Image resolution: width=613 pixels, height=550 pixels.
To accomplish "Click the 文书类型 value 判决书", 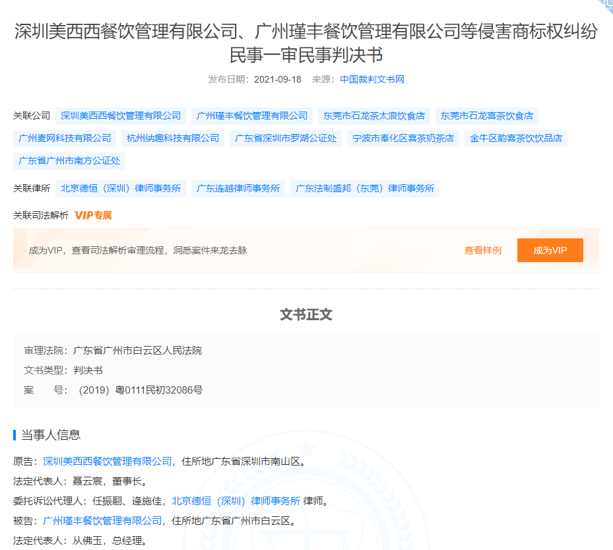I will (88, 370).
